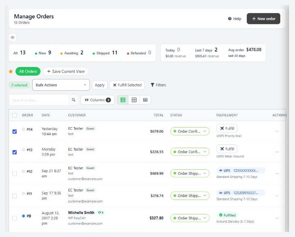The height and width of the screenshot is (237, 295).
Task: Open the Bulk Actions dropdown
Action: (x=61, y=85)
